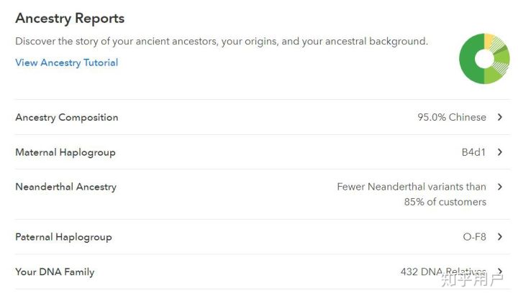
Task: Click the O-F8 paternal haplogroup value
Action: (x=473, y=237)
